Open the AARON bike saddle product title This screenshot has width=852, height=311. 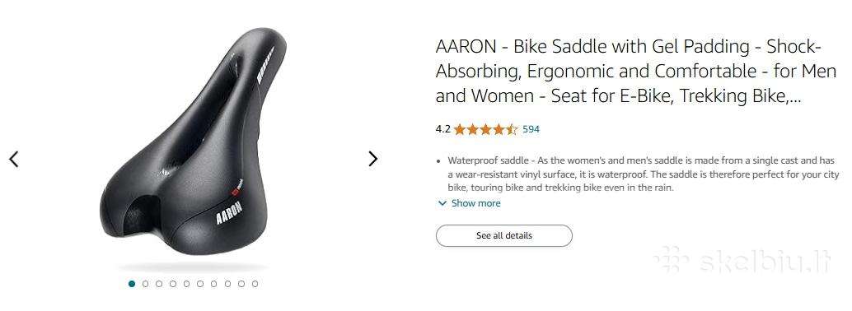point(636,71)
